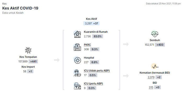
Task: Select the 83.0% quarantine percentage badge
Action: click(98, 36)
